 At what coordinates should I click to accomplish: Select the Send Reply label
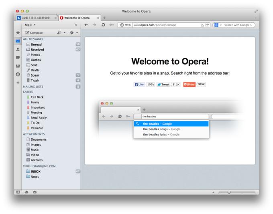pos(51,118)
